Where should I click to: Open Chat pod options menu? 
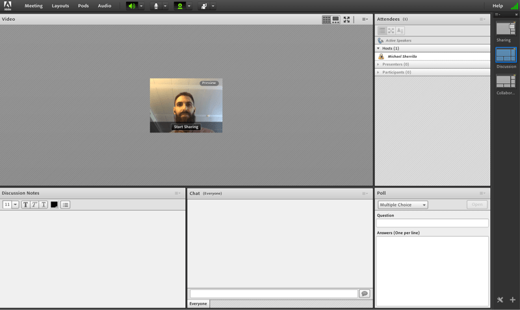(x=365, y=193)
